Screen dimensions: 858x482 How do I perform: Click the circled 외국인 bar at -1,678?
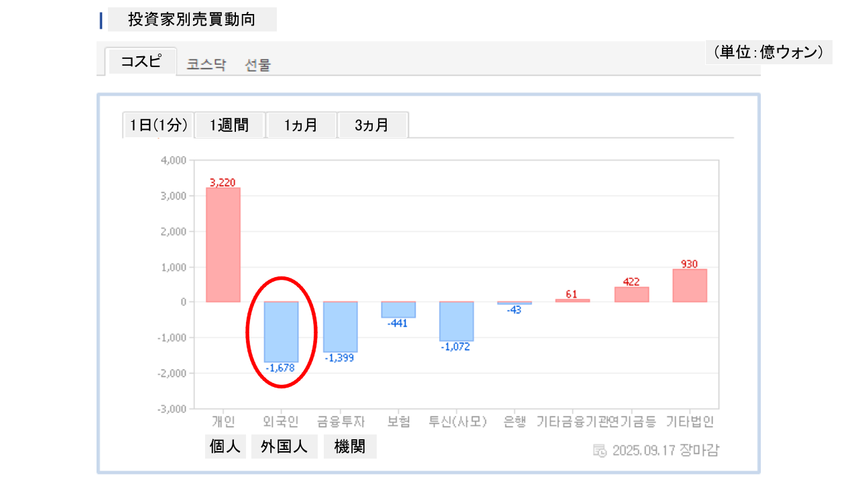(x=281, y=331)
